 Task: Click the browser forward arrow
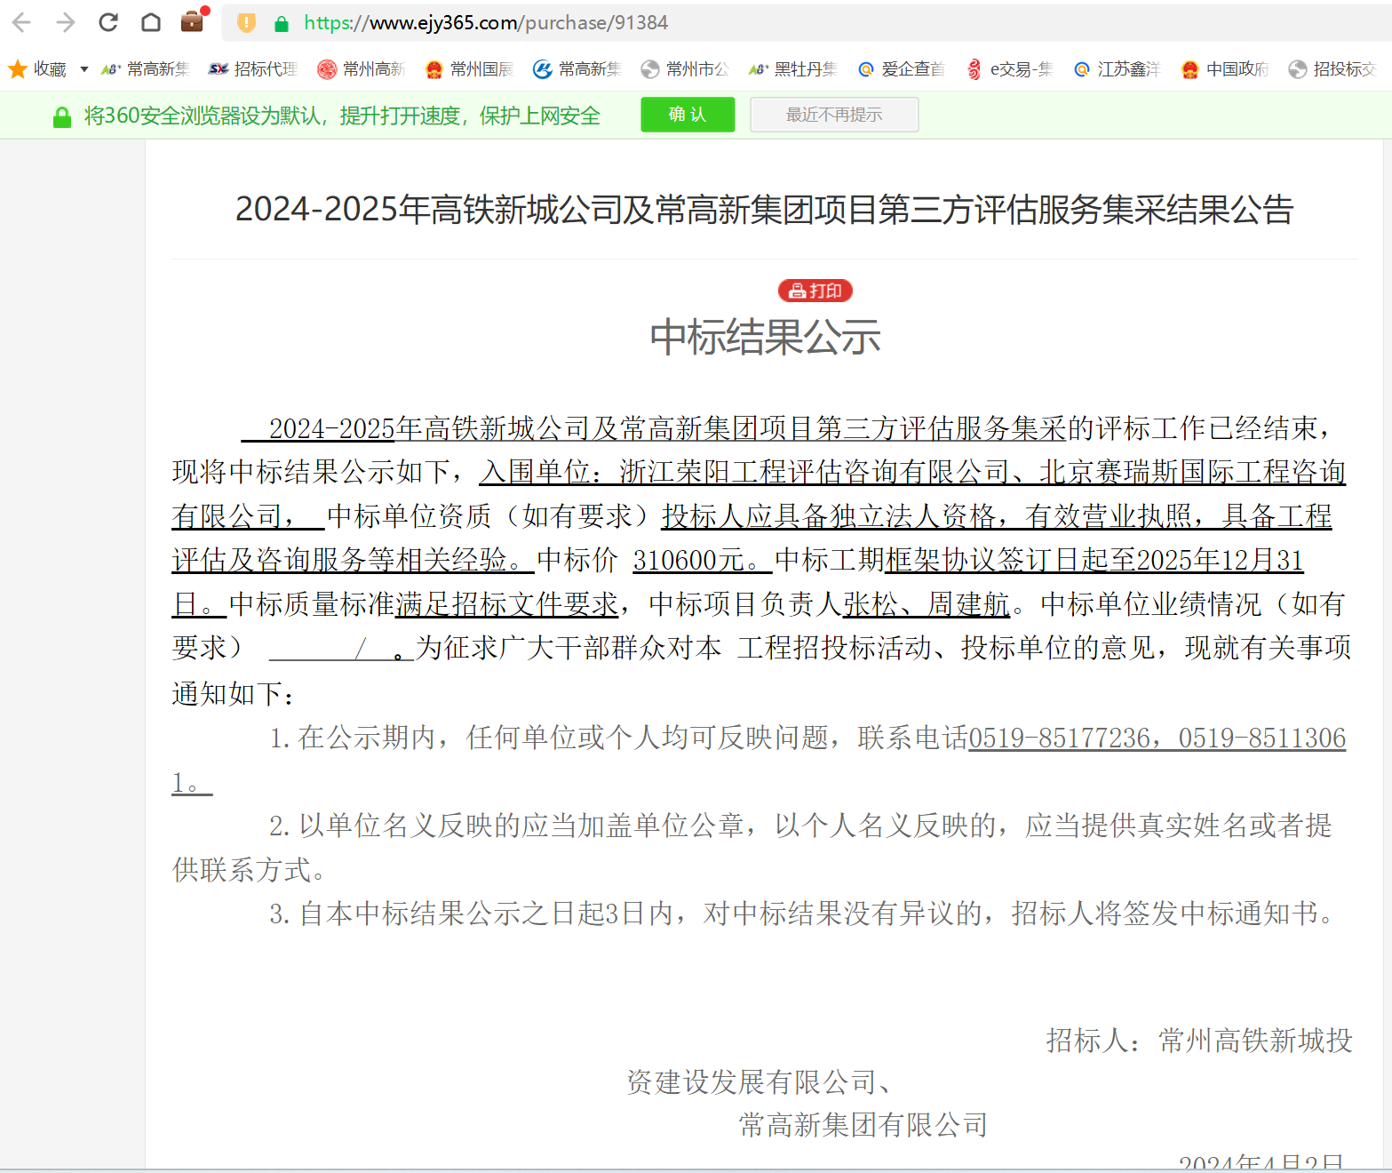(x=65, y=22)
